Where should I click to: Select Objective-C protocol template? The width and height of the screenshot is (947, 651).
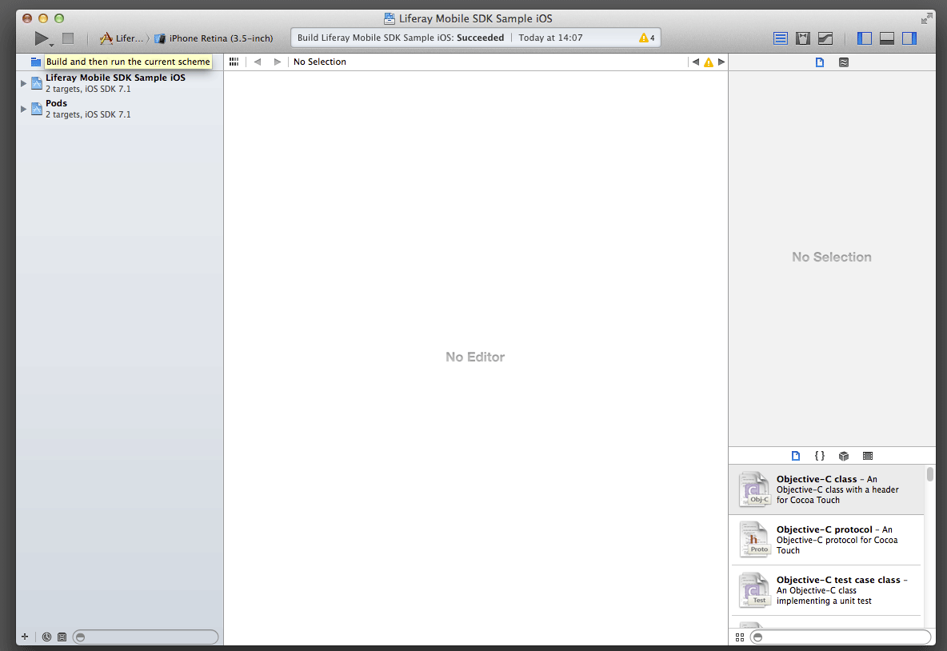tap(827, 540)
